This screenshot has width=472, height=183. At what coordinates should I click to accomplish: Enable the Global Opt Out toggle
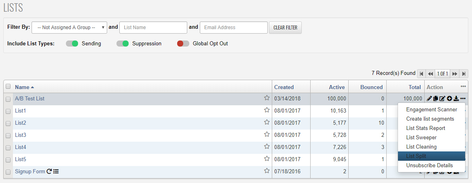[x=183, y=43]
